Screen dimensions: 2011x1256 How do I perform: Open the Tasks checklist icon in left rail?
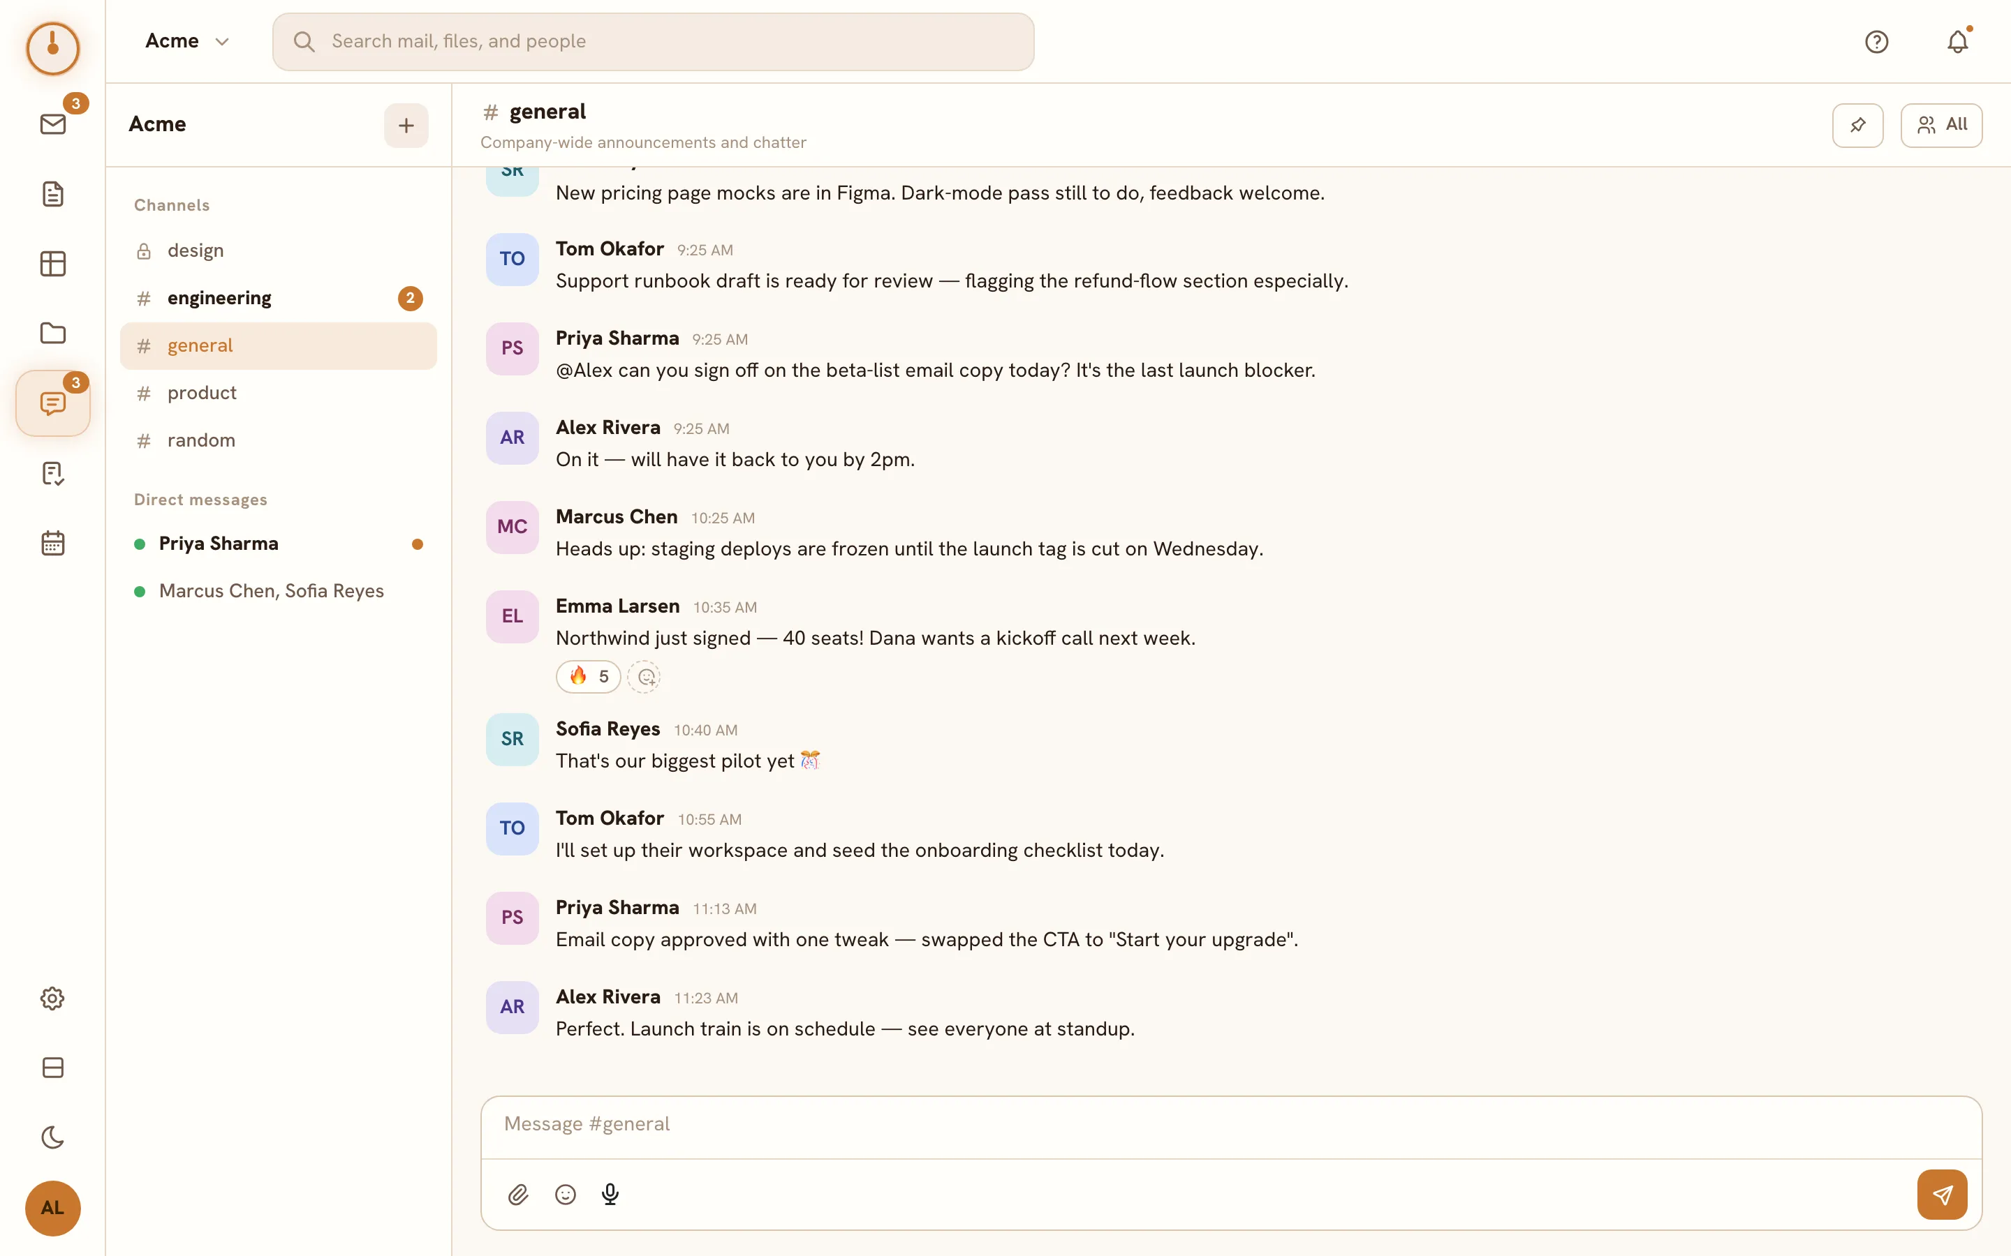(52, 474)
